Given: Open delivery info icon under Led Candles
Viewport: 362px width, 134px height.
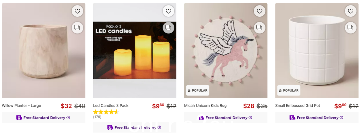Looking at the screenshot, I should (x=159, y=128).
